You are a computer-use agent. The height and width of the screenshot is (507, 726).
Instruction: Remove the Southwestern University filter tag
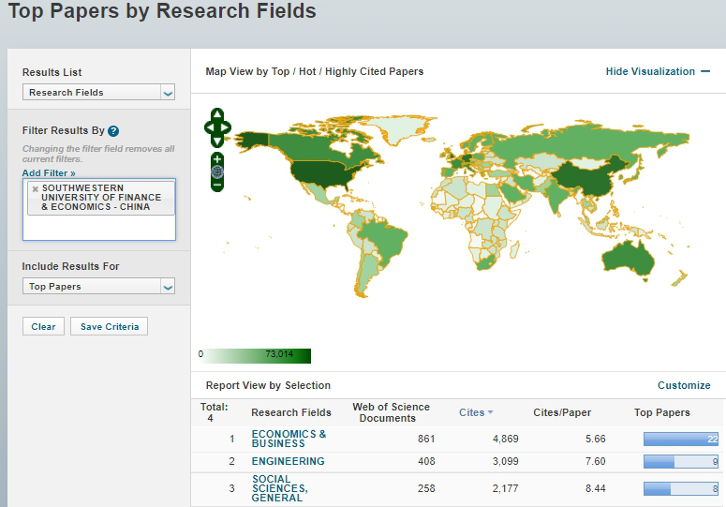pyautogui.click(x=36, y=188)
